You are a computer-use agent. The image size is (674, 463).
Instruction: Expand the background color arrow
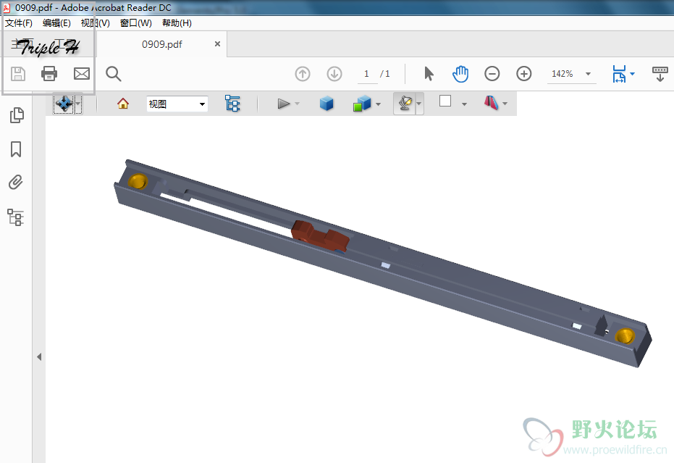coord(464,104)
